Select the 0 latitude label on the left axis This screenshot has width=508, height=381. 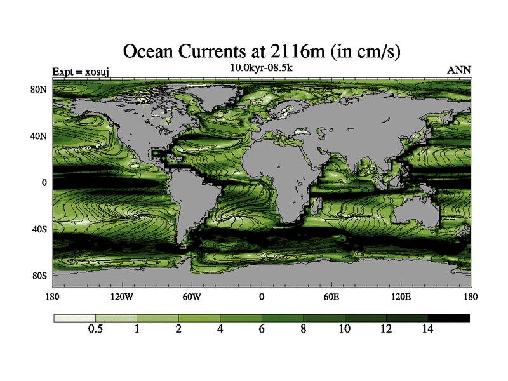[x=44, y=182]
